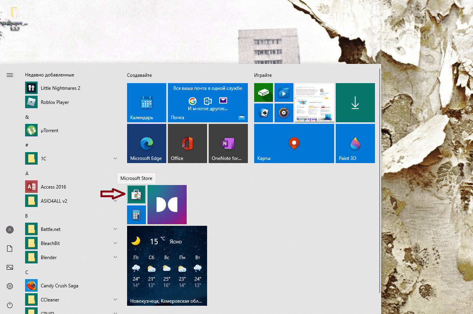473x314 pixels.
Task: Open the power options button
Action: tap(10, 305)
